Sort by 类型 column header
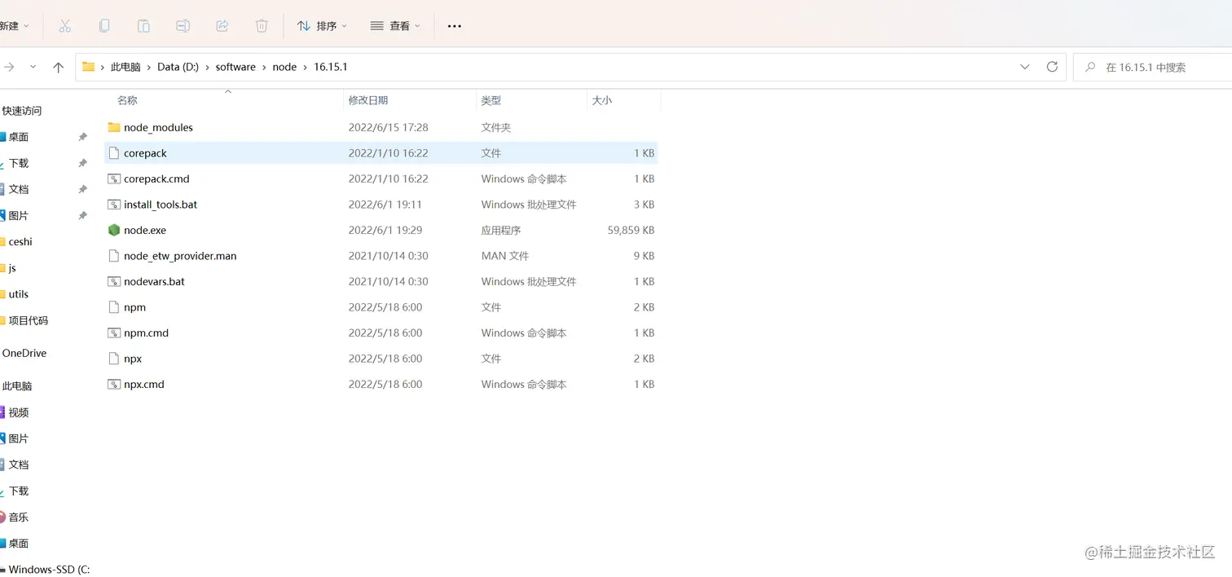This screenshot has width=1232, height=577. point(491,100)
